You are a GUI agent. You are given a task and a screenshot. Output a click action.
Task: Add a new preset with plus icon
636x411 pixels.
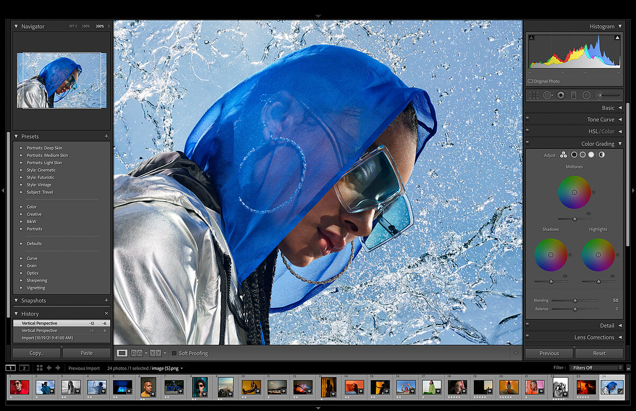coord(107,137)
